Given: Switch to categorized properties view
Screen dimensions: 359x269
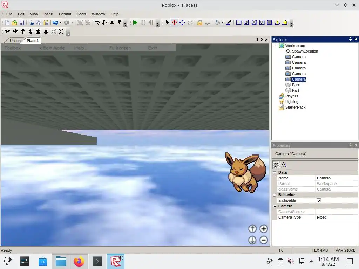Looking at the screenshot, I should (x=277, y=165).
